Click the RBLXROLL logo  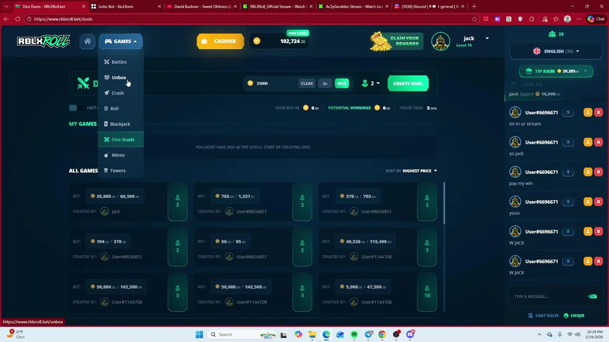(x=43, y=41)
